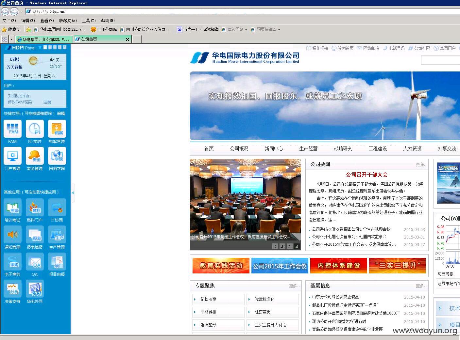
Task: Launch 华电外网 app icon
Action: pyautogui.click(x=35, y=289)
